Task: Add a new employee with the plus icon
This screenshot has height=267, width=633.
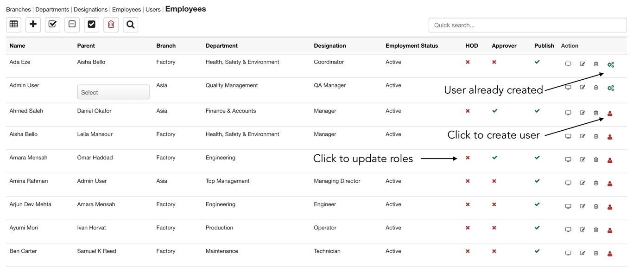Action: [x=33, y=25]
